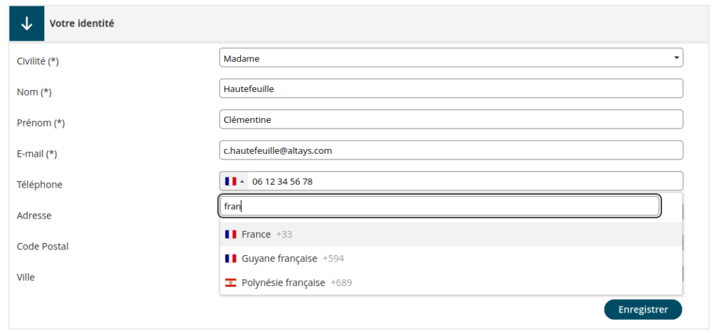719x333 pixels.
Task: Click the caret arrow of Civilité select
Action: click(675, 58)
